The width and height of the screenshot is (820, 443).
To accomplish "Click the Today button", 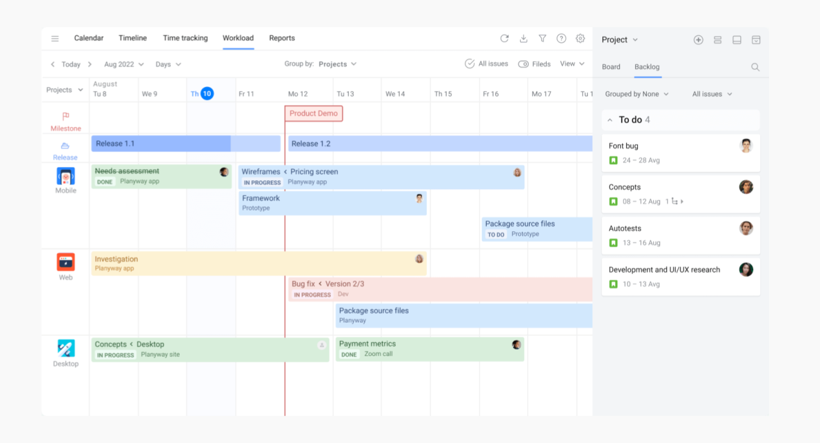I will [71, 64].
